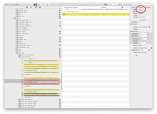Open the blue reports section icon
This screenshot has width=157, height=114.
[x=40, y=7]
